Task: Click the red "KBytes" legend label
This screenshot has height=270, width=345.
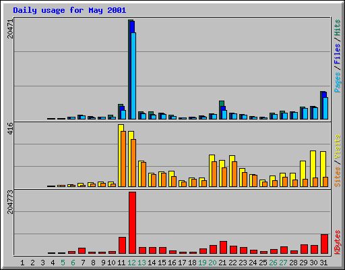Action: 337,242
